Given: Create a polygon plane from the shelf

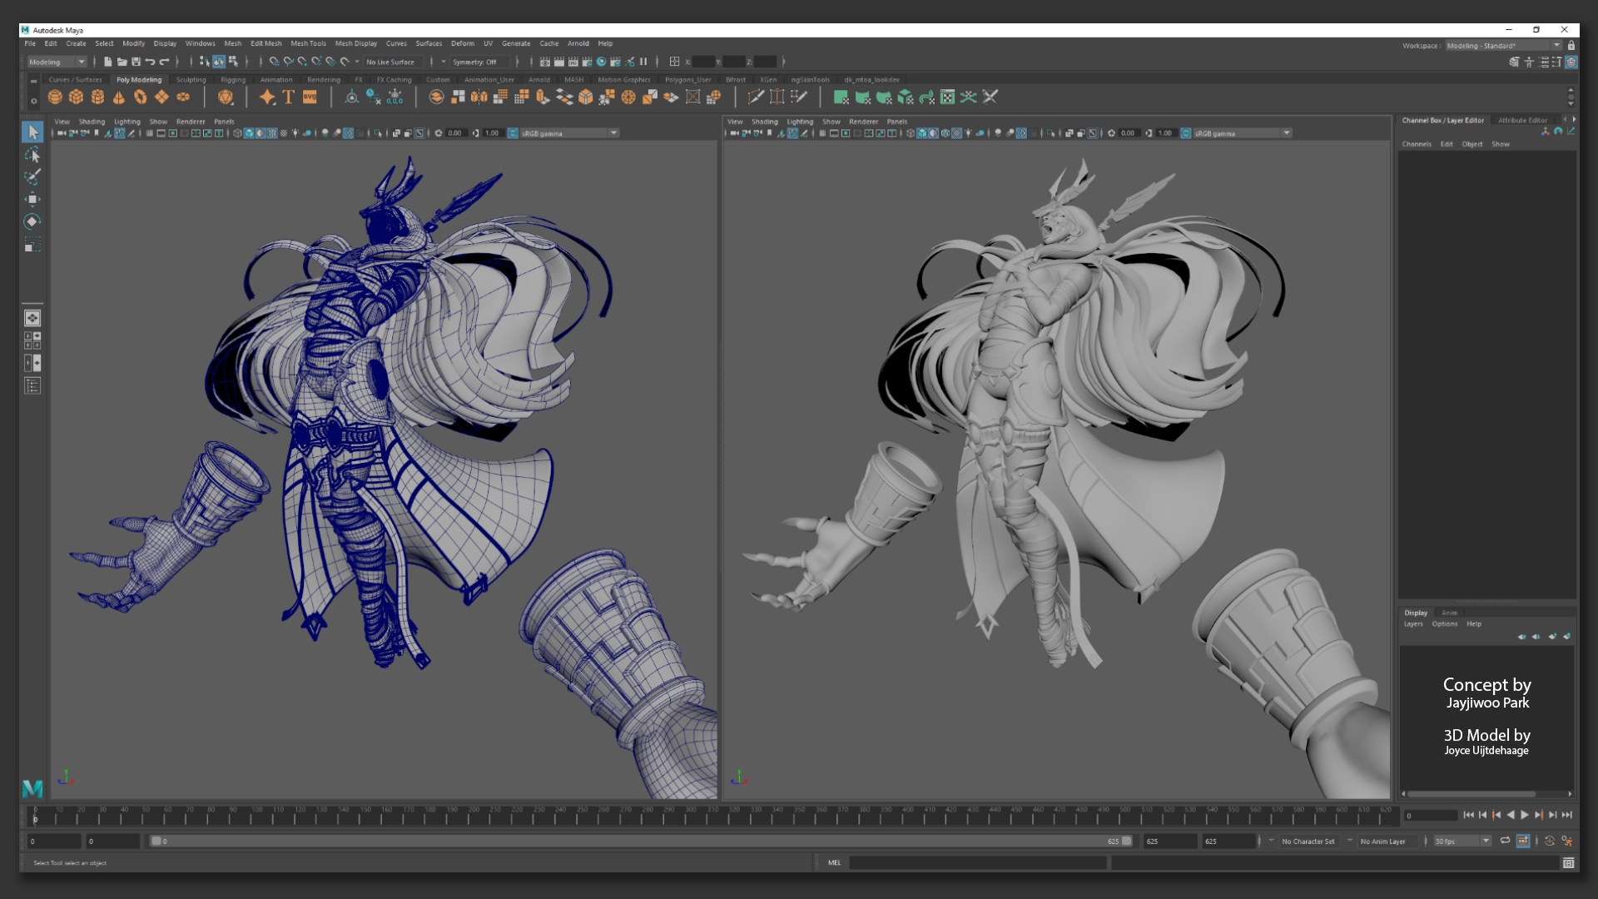Looking at the screenshot, I should click(161, 97).
